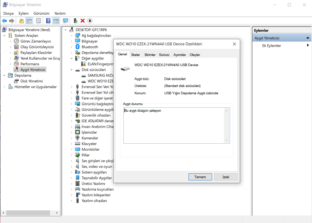This screenshot has height=223, width=312.
Task: Expand the Paylaşılan Klasörler node
Action: 10,53
